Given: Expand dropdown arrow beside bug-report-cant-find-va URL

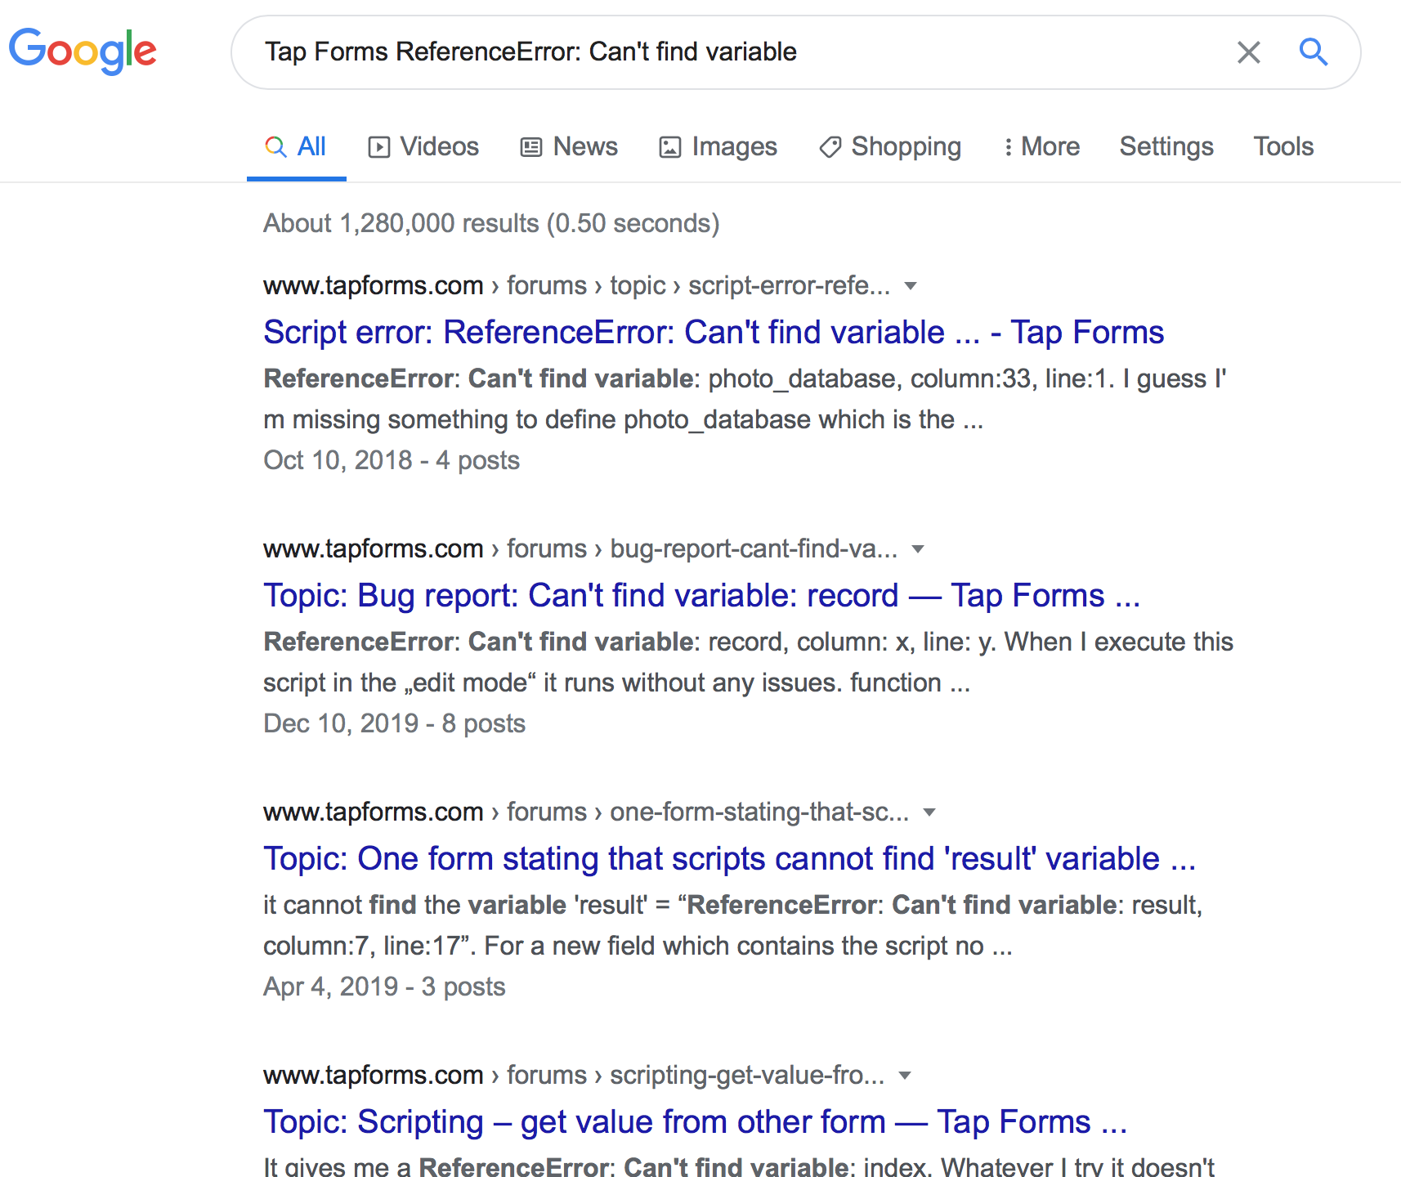Looking at the screenshot, I should pyautogui.click(x=918, y=549).
